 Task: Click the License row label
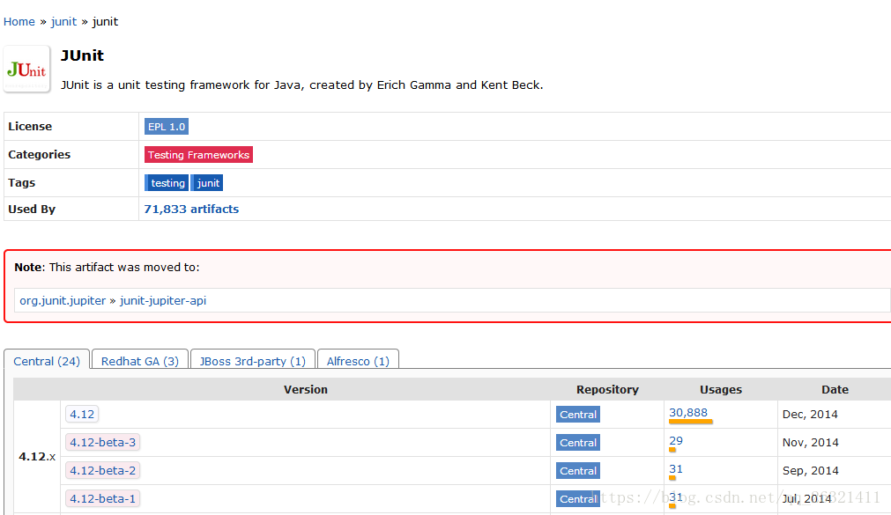30,127
